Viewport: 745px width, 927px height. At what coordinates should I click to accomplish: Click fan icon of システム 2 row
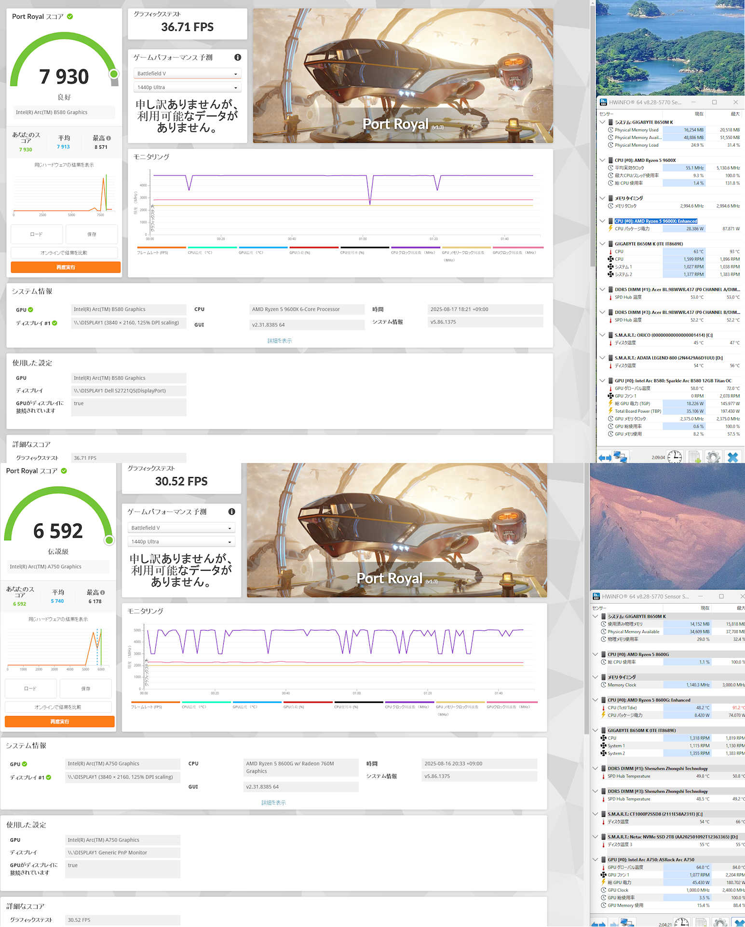pyautogui.click(x=610, y=274)
